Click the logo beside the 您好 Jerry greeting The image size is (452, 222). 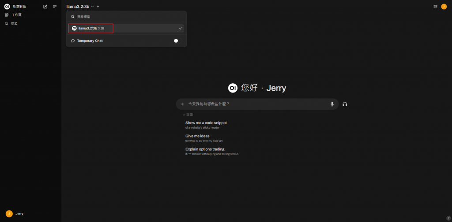[x=233, y=88]
